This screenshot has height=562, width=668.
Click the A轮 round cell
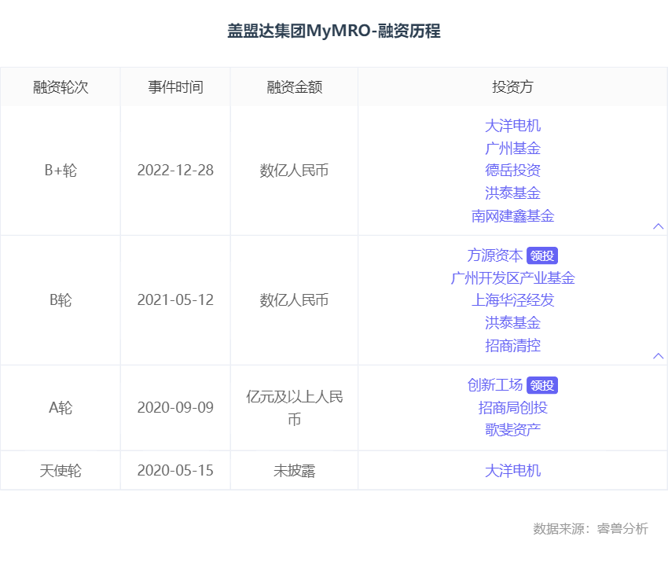[61, 408]
